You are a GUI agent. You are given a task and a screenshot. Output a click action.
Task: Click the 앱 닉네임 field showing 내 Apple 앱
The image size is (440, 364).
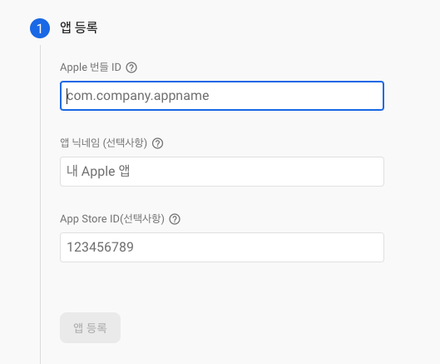[222, 172]
